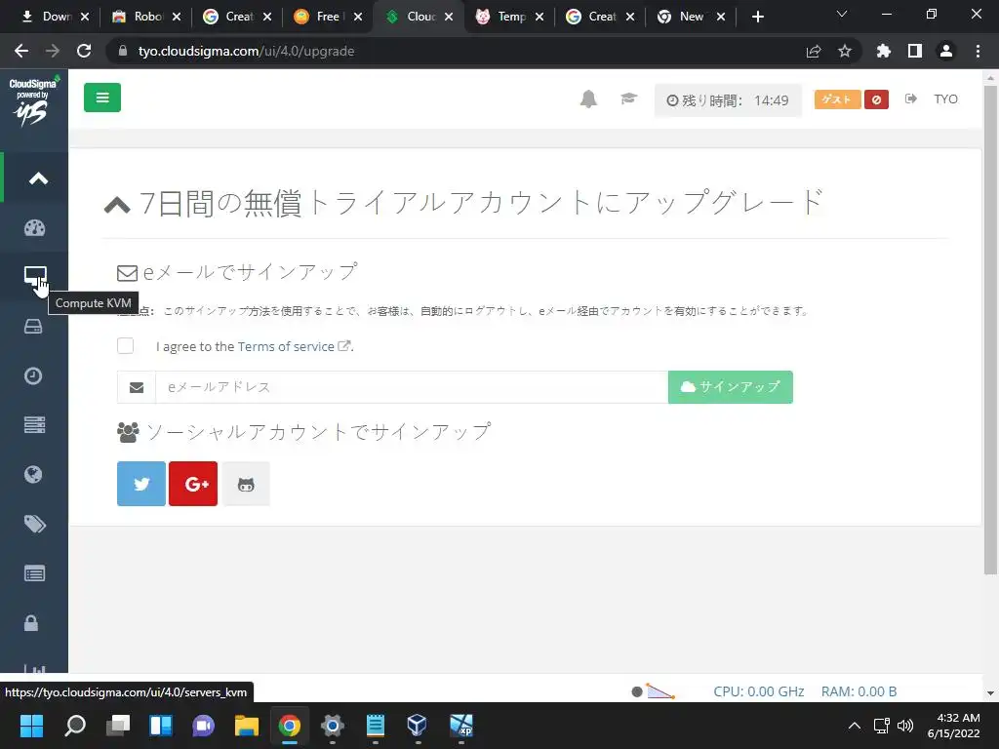Click the logout arrow icon
Viewport: 999px width, 749px height.
click(x=911, y=99)
